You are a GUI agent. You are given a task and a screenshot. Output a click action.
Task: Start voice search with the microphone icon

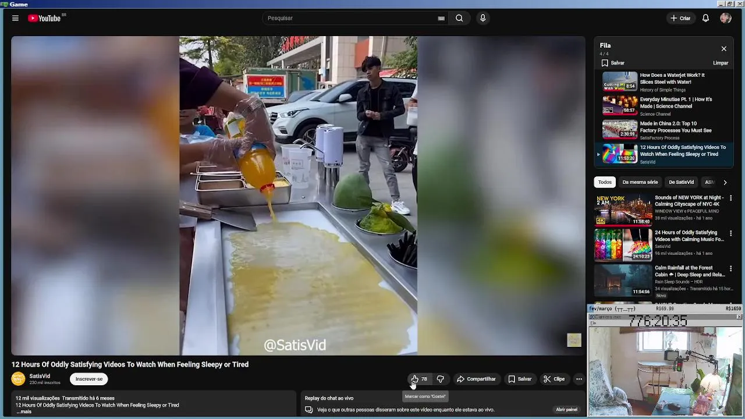click(483, 18)
